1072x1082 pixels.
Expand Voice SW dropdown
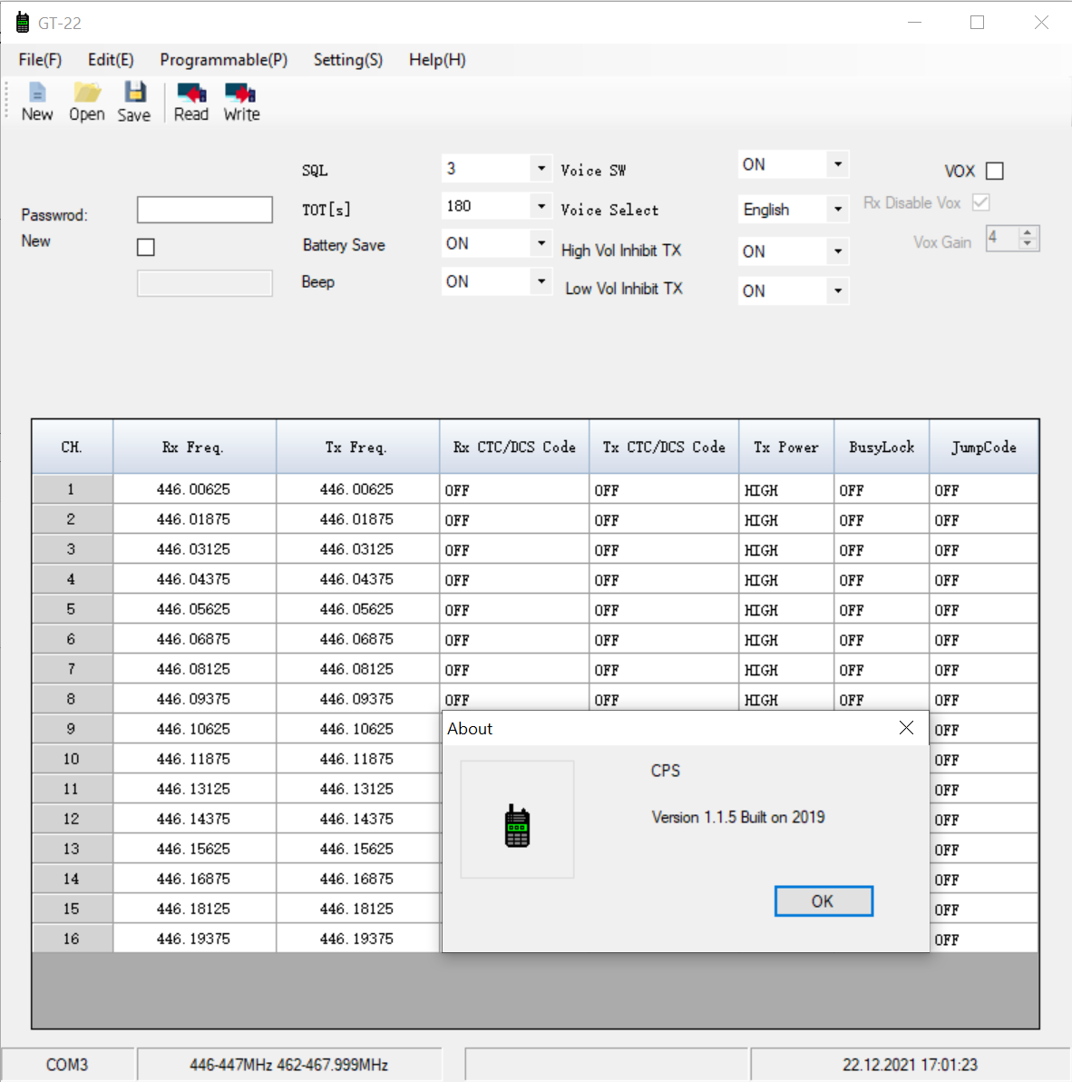click(838, 164)
